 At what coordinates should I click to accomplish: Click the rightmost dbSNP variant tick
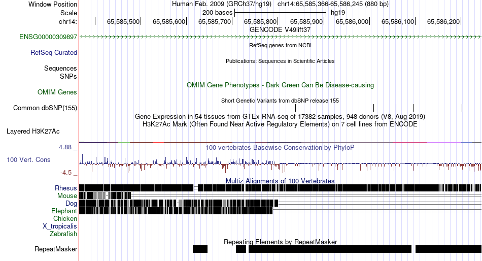462,108
